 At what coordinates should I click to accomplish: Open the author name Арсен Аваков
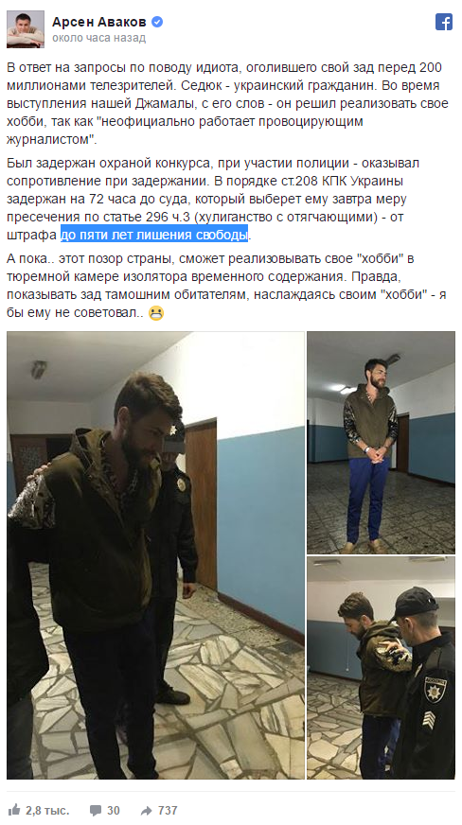98,22
